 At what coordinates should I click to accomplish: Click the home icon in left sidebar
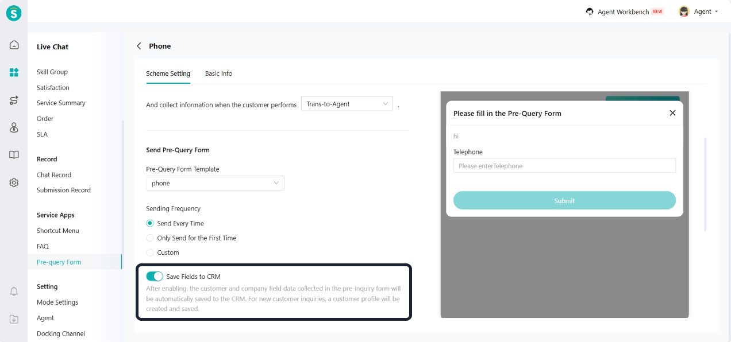[x=14, y=45]
